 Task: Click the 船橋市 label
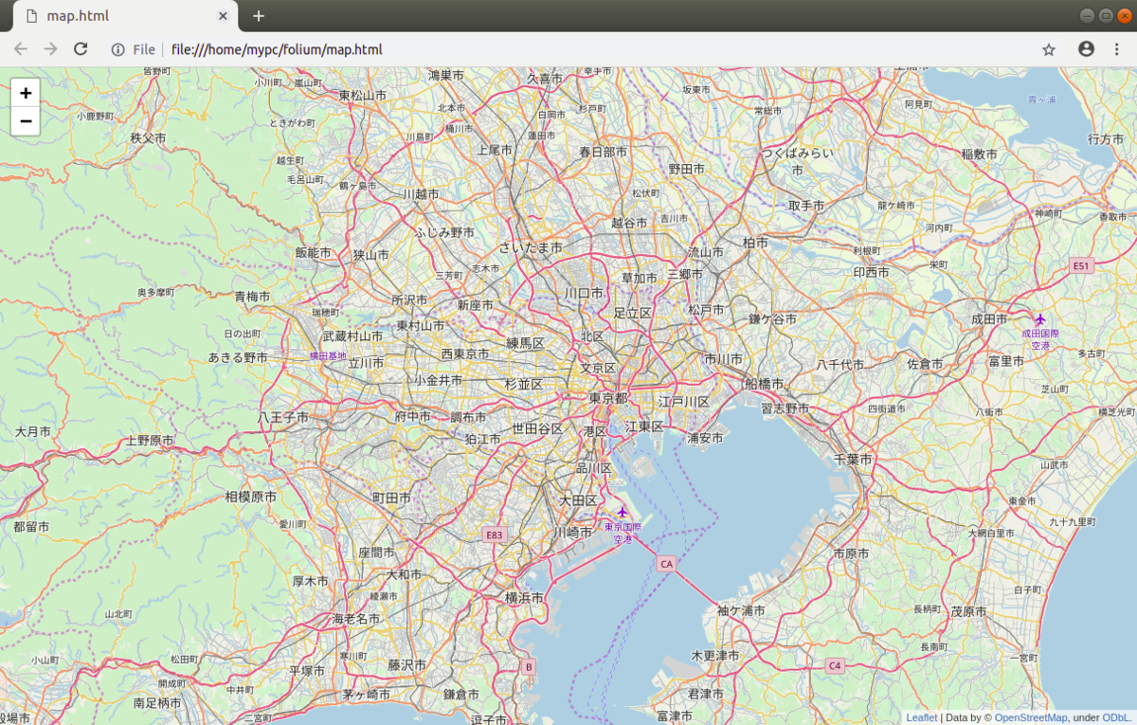click(764, 384)
